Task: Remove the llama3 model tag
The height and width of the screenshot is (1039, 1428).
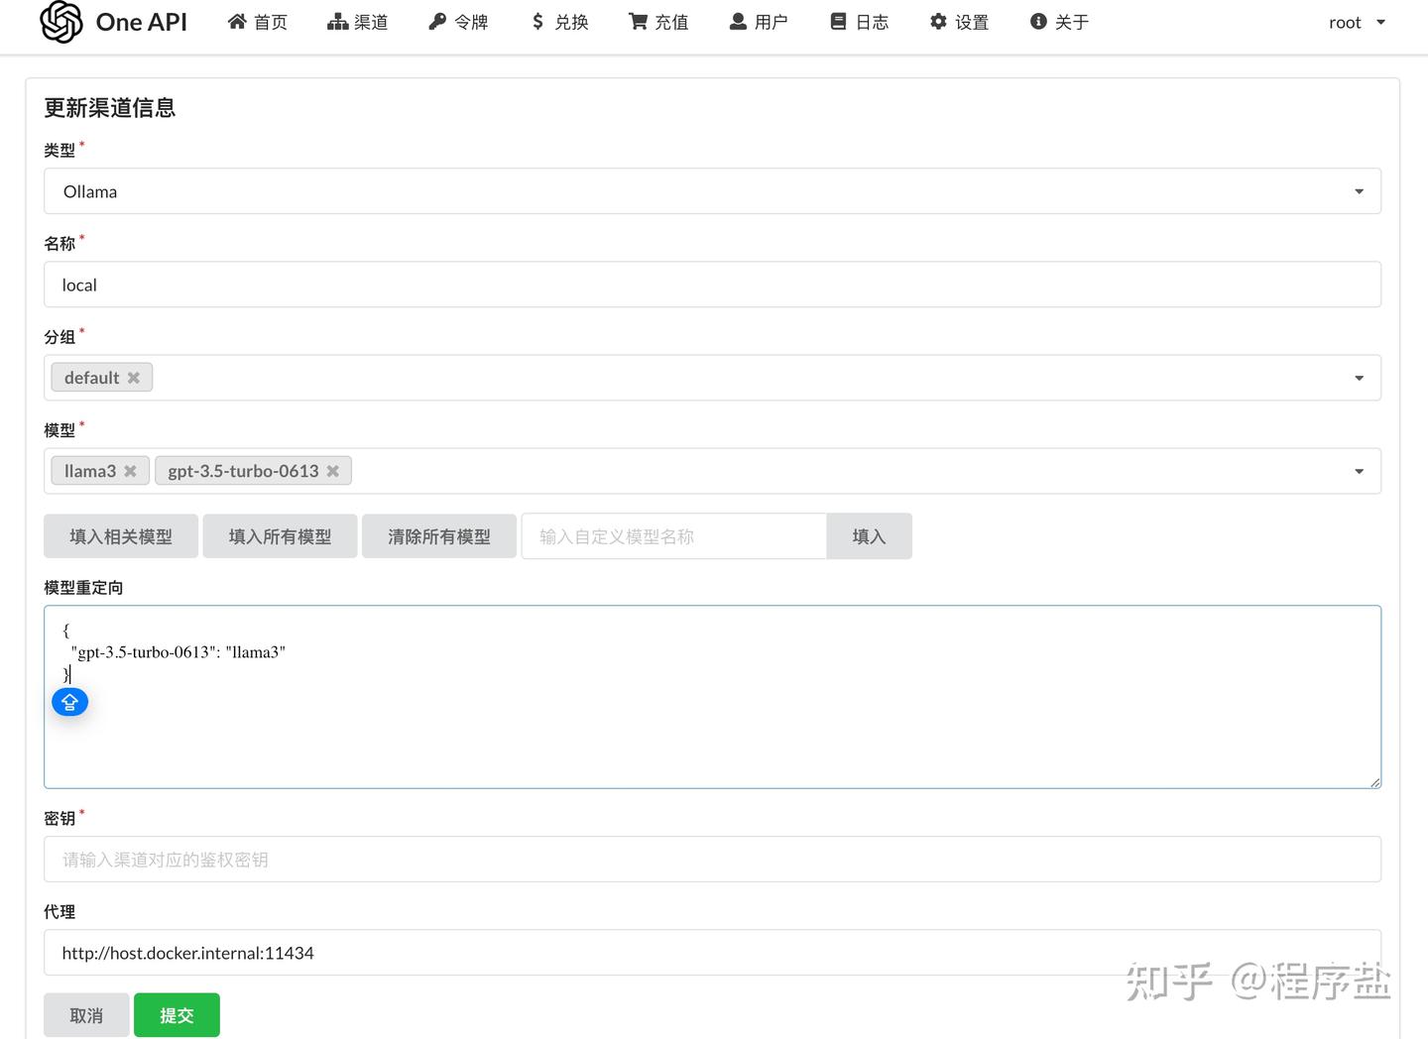Action: [x=130, y=471]
